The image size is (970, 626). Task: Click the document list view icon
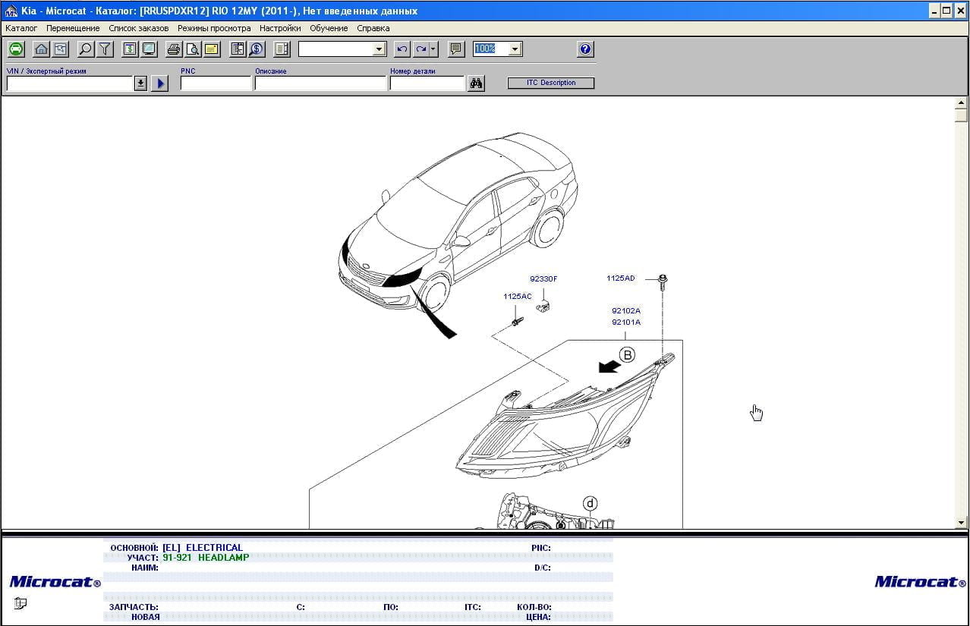282,49
